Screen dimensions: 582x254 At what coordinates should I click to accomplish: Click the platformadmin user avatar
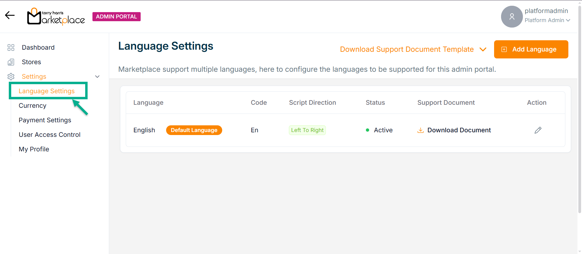coord(512,17)
